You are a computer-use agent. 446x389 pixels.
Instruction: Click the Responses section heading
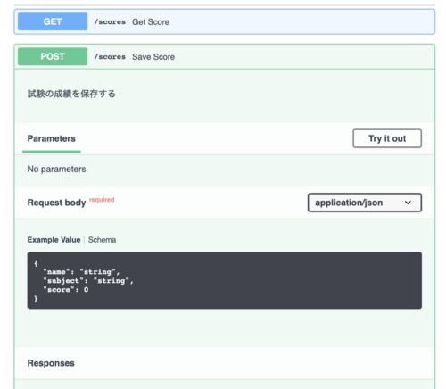tap(51, 363)
